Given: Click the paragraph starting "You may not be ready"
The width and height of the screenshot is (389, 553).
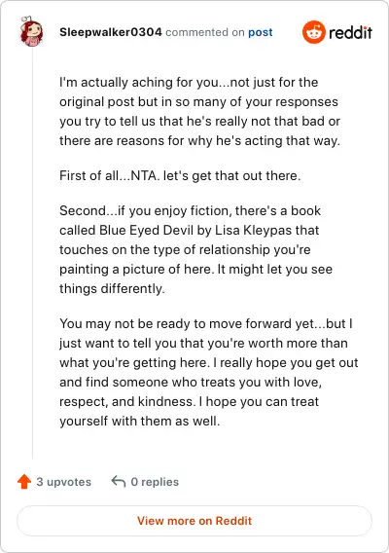Looking at the screenshot, I should [x=208, y=373].
